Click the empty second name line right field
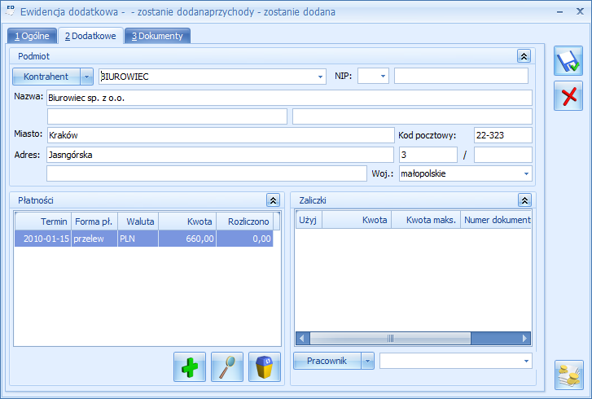592x399 pixels. click(x=412, y=116)
